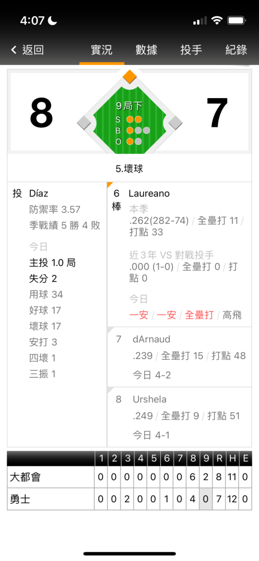Switch to the 數據 tab
This screenshot has height=561, width=259.
click(x=146, y=50)
